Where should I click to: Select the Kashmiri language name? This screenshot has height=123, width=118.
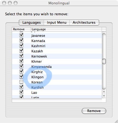[38, 46]
